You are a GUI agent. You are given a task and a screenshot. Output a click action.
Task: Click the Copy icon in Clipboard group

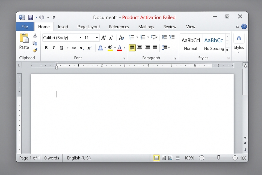[x=35, y=43]
